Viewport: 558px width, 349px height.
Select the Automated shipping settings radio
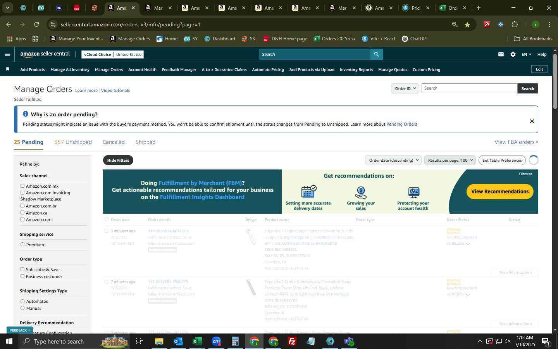(x=22, y=301)
